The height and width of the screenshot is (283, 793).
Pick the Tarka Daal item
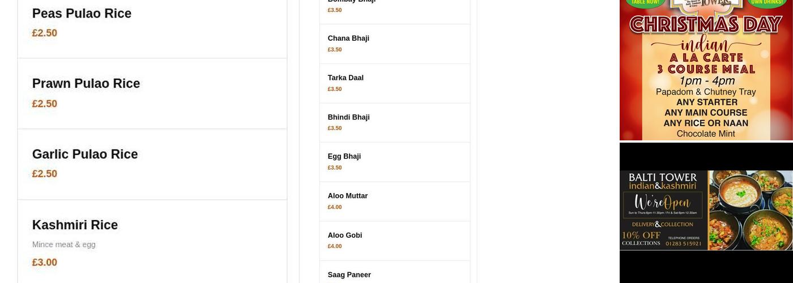pyautogui.click(x=346, y=78)
